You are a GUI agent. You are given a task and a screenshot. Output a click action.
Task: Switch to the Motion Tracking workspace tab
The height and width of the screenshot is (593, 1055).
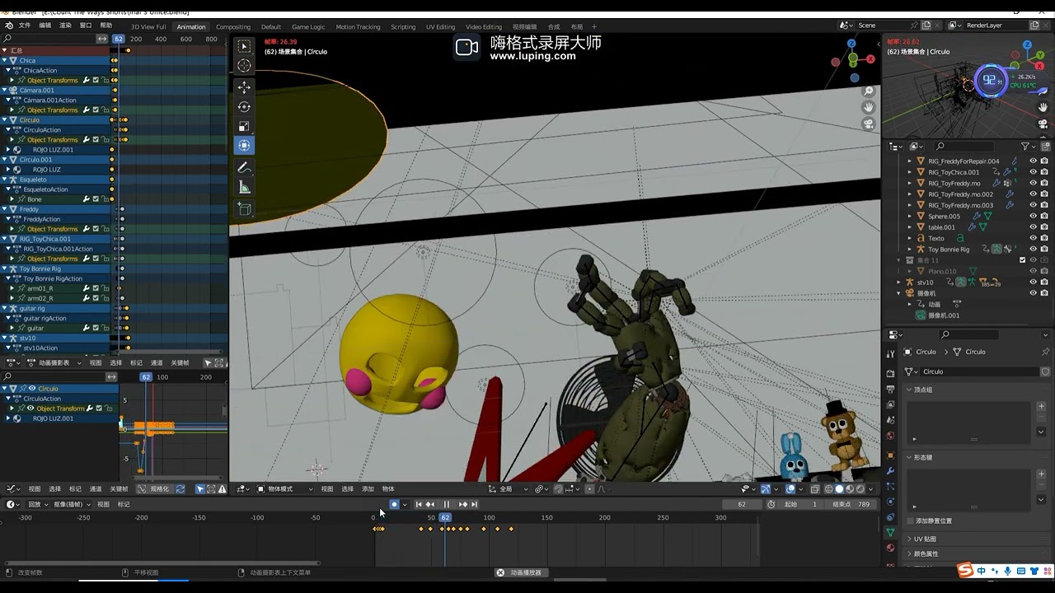coord(358,26)
